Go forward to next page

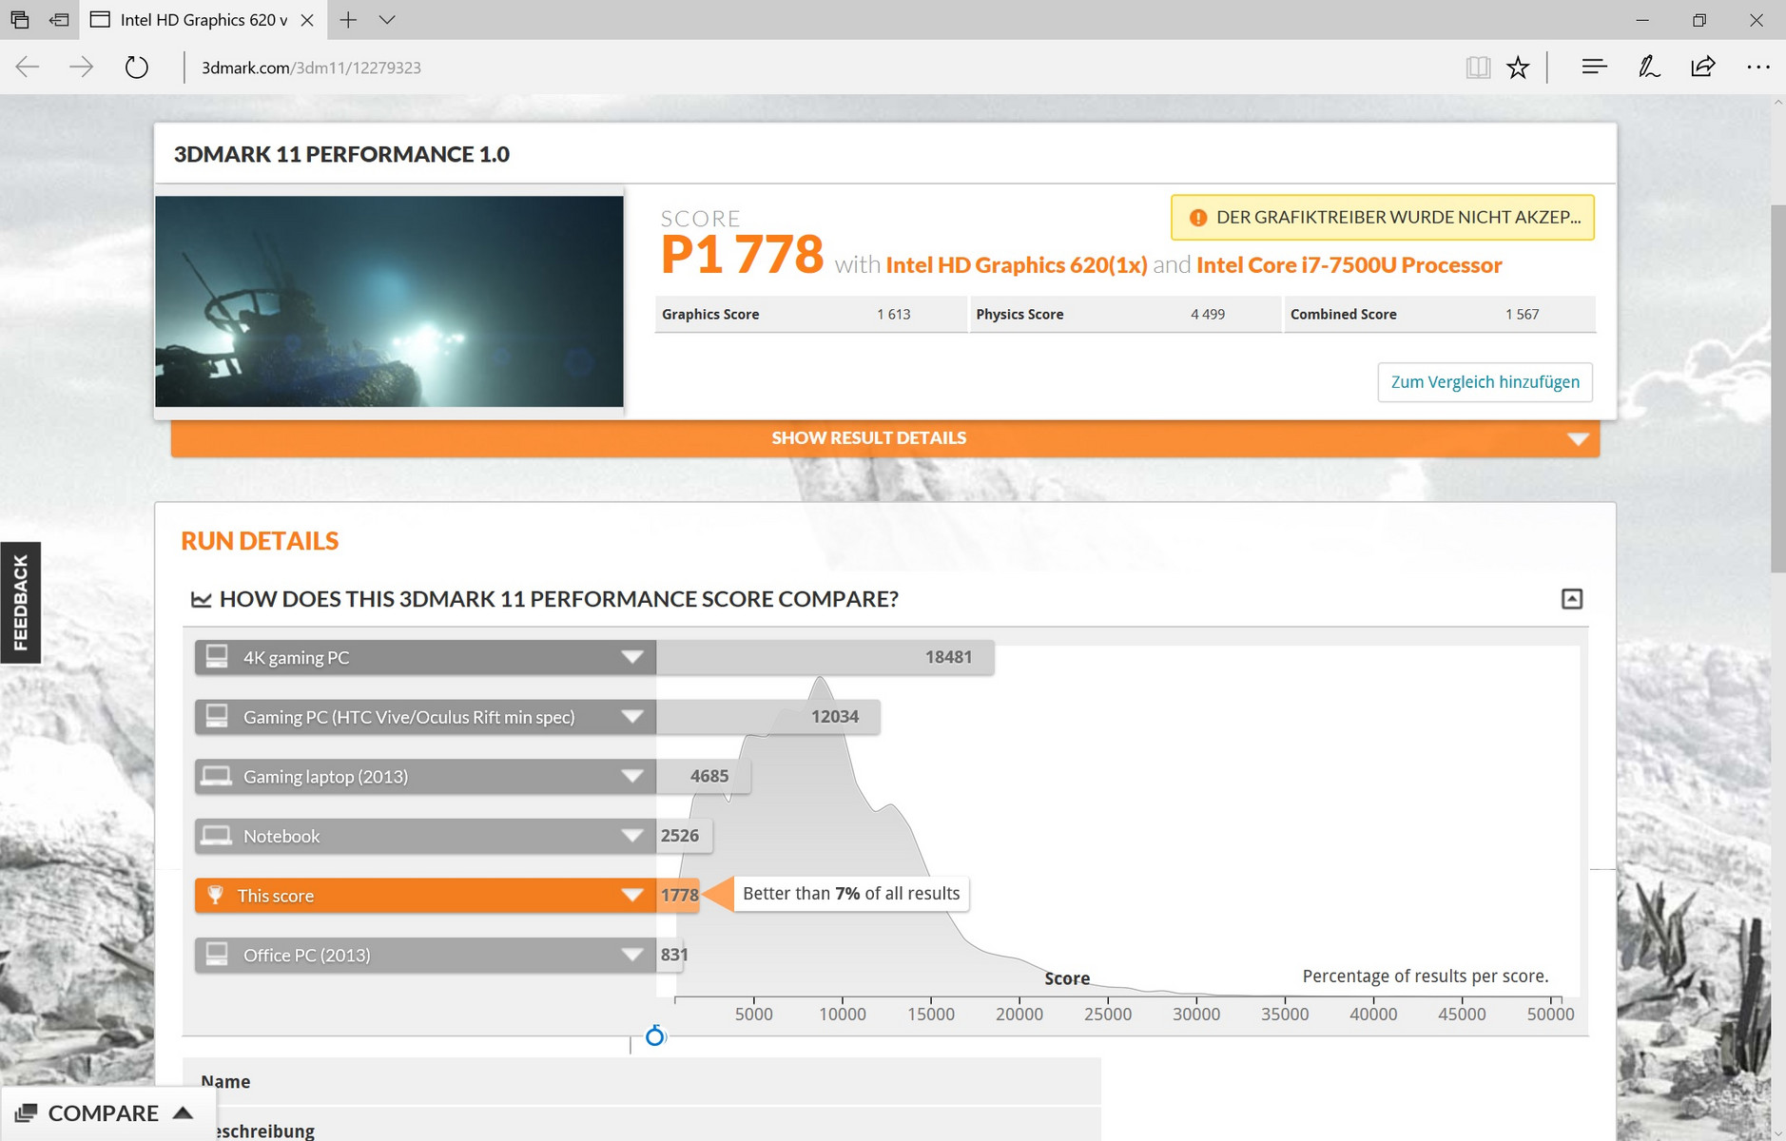pyautogui.click(x=82, y=67)
